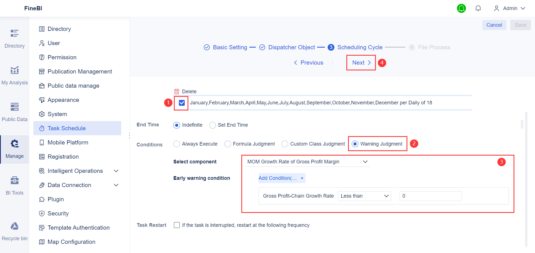The width and height of the screenshot is (535, 253).
Task: Open the Public Data sidebar section
Action: click(x=14, y=111)
